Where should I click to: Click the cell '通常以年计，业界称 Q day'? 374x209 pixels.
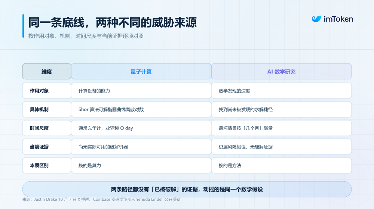pos(141,128)
